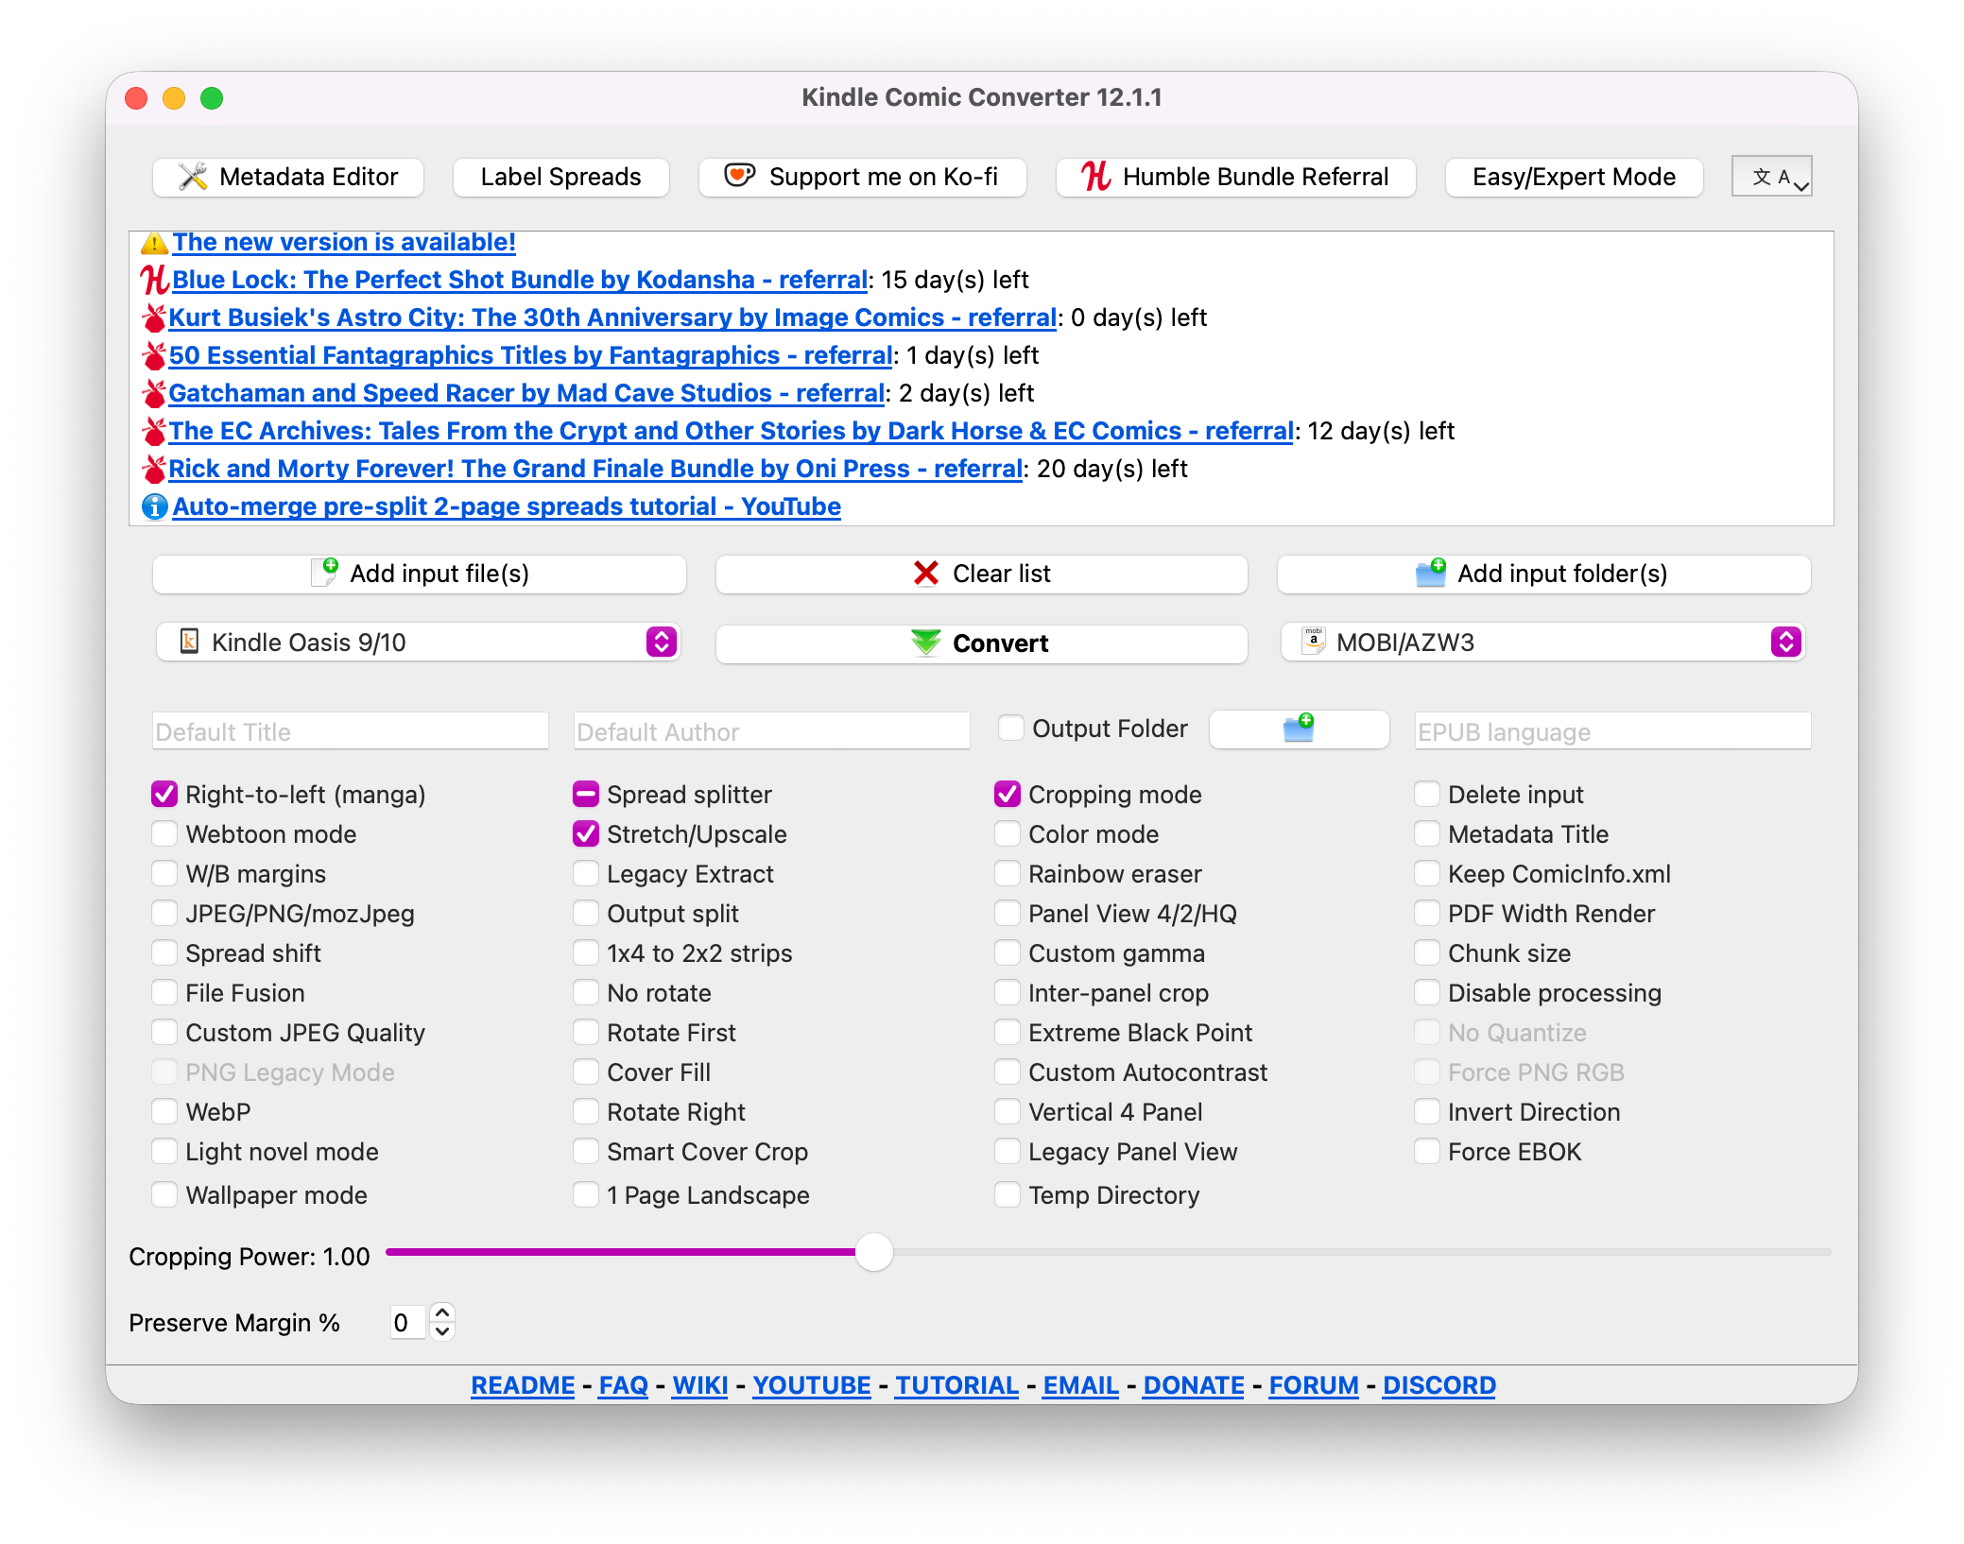Click the output folder browse icon button
The height and width of the screenshot is (1544, 1964).
point(1299,729)
